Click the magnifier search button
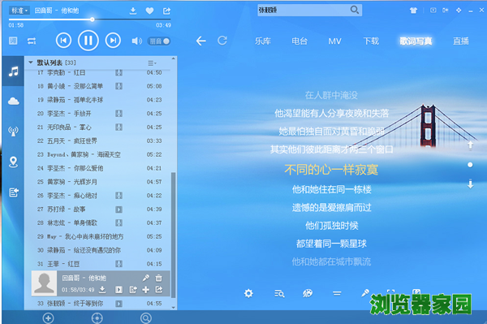Screen dimensions: 487x324 355,10
